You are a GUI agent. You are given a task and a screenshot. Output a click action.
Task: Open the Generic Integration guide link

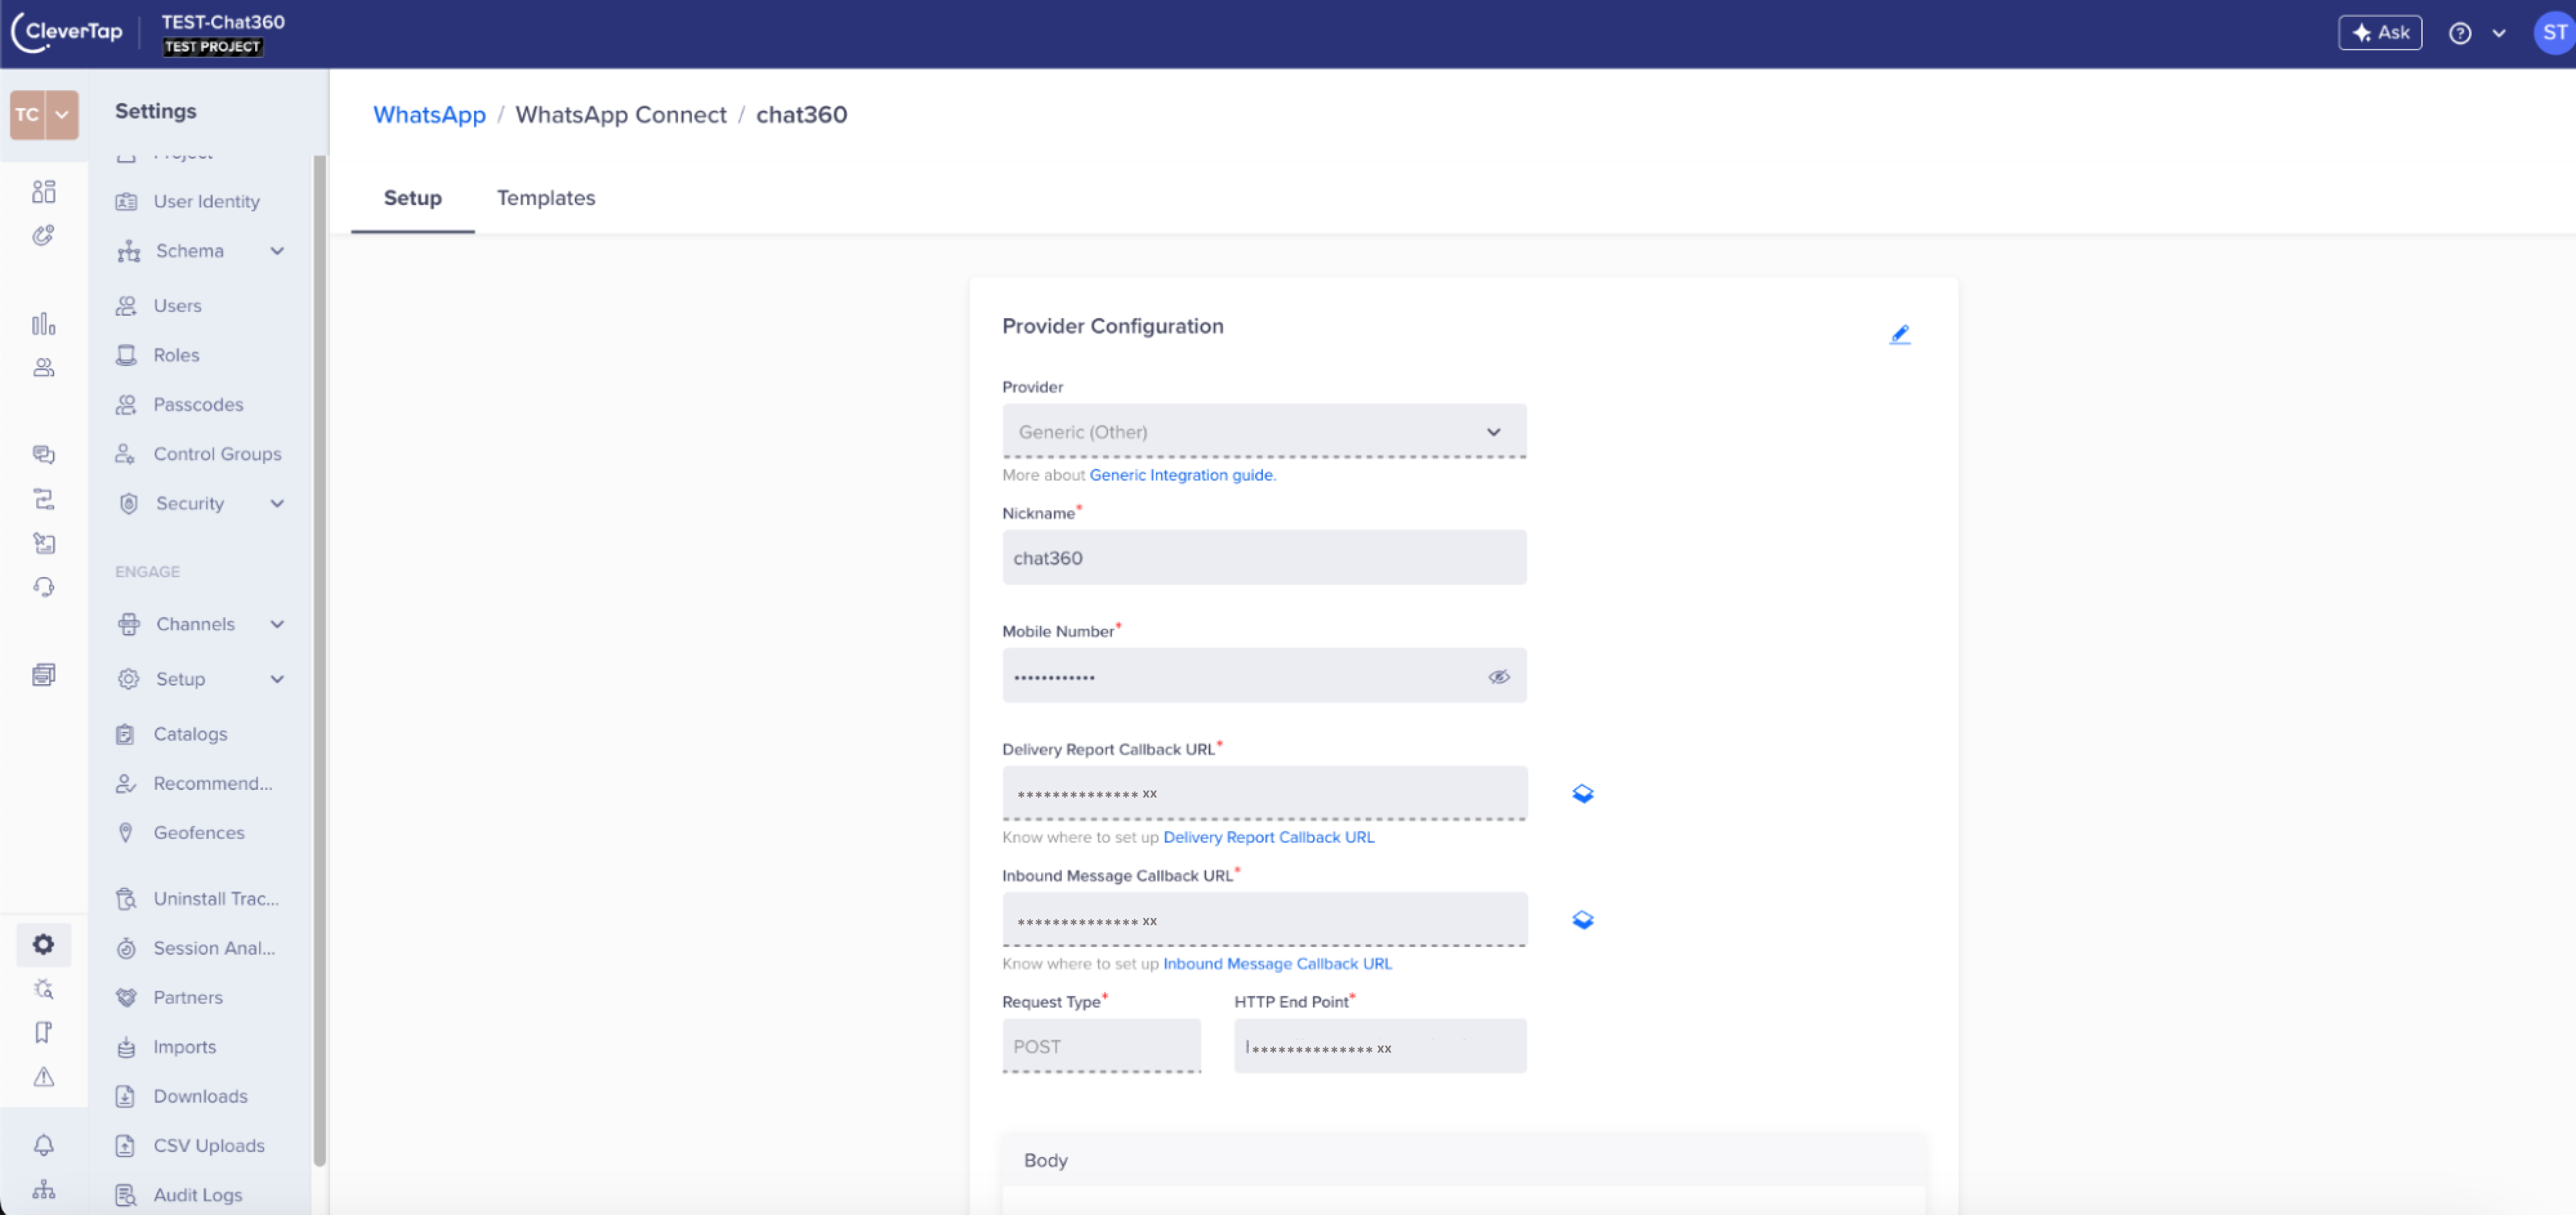1182,475
